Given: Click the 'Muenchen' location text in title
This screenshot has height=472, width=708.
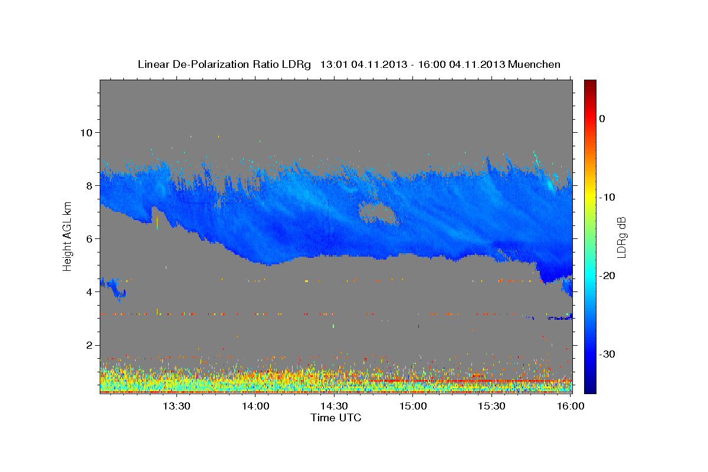Looking at the screenshot, I should (x=535, y=64).
